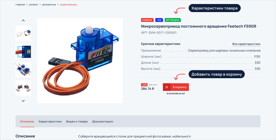This screenshot has height=140, width=276.
Task: Click the thumbnail gallery down arrow
Action: 23,101
